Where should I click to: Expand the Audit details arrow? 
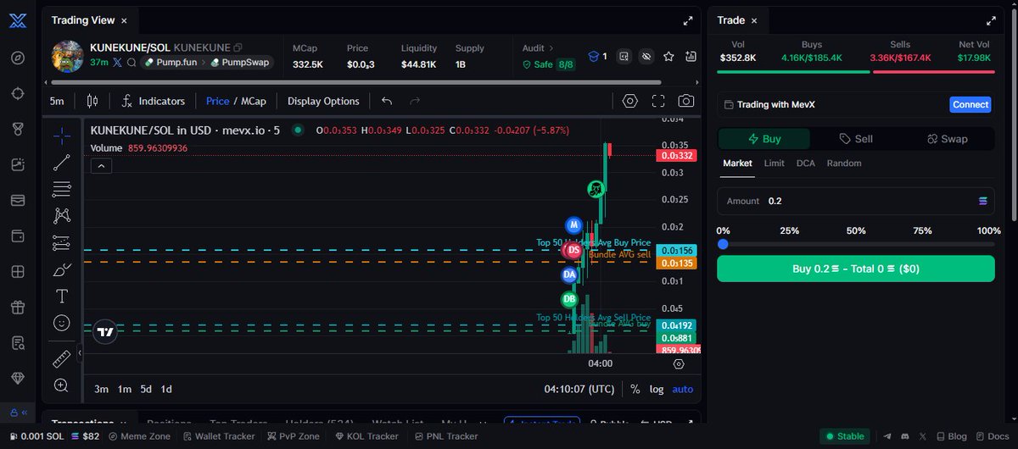[x=552, y=48]
